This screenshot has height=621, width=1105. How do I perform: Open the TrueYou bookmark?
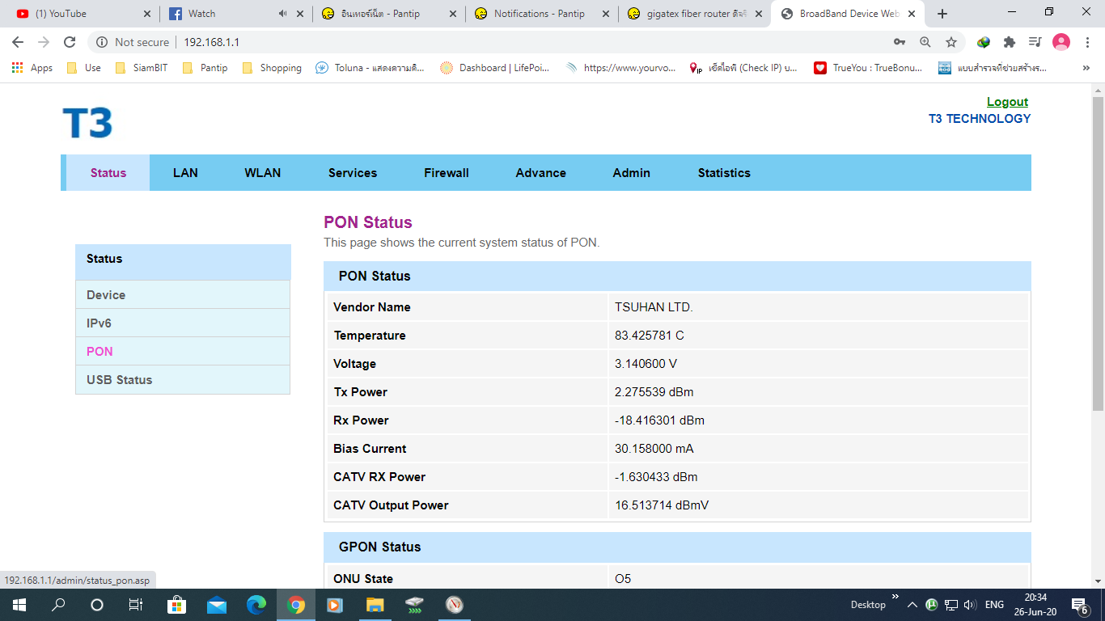coord(868,68)
